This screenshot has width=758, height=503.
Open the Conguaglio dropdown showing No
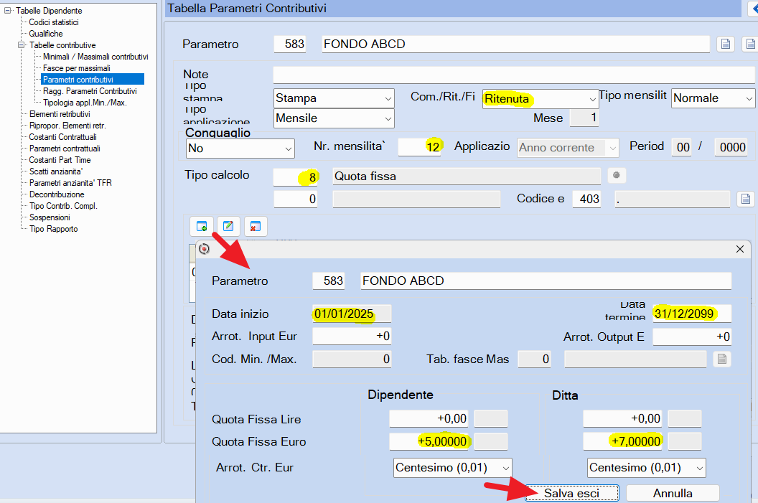[x=240, y=149]
